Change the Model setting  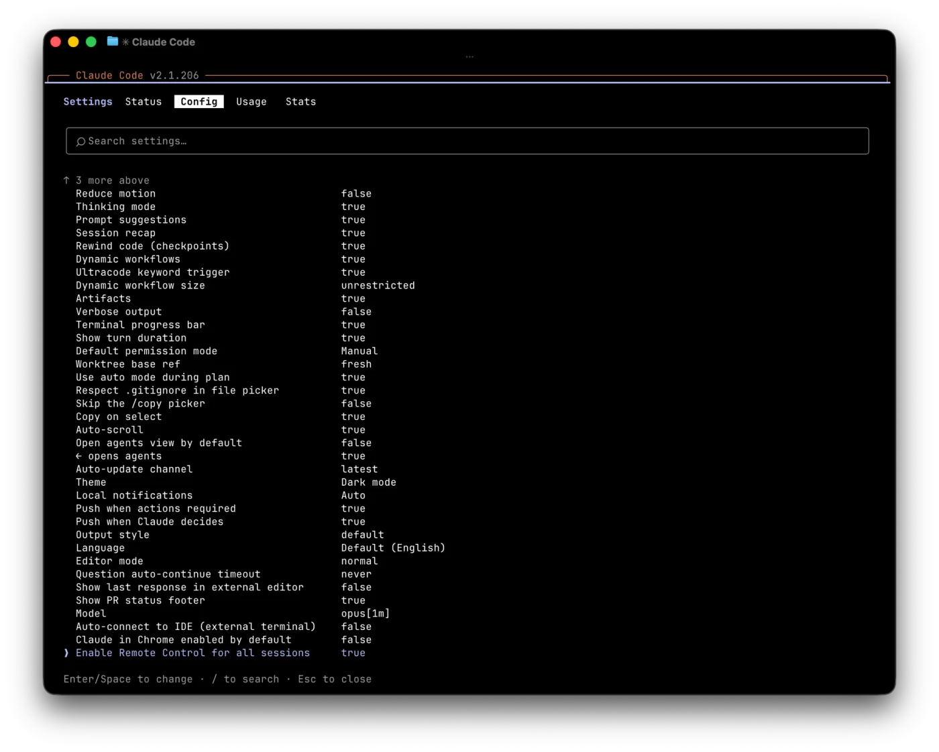coord(233,614)
